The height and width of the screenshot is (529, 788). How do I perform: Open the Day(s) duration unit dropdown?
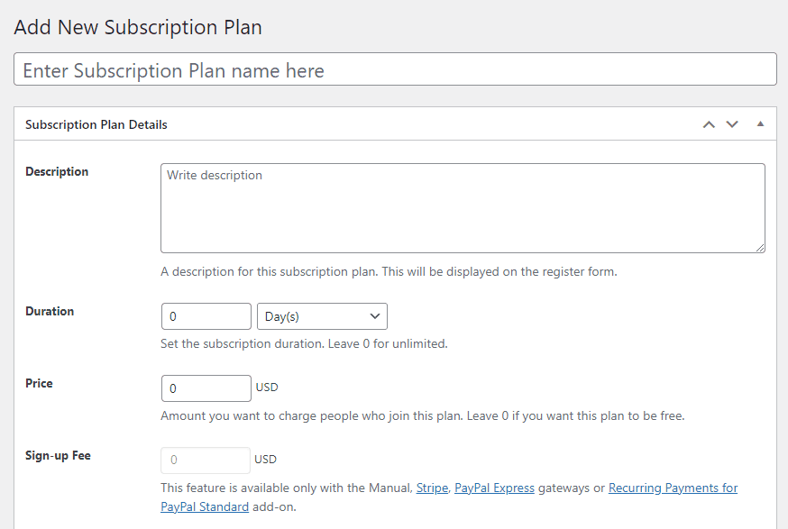pyautogui.click(x=322, y=316)
